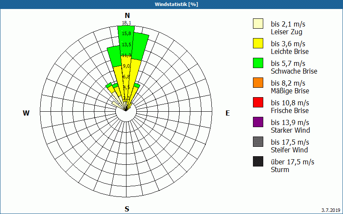The image size is (343, 214).
Task: Click the 4,5 scale value
Action: [126, 87]
